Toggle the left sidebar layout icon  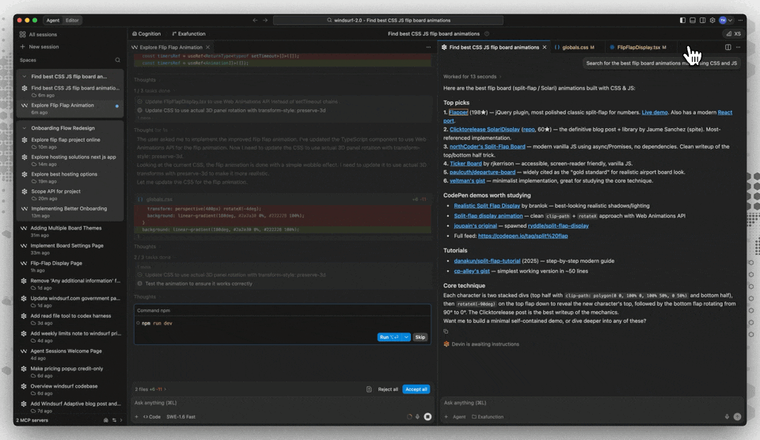tap(682, 21)
